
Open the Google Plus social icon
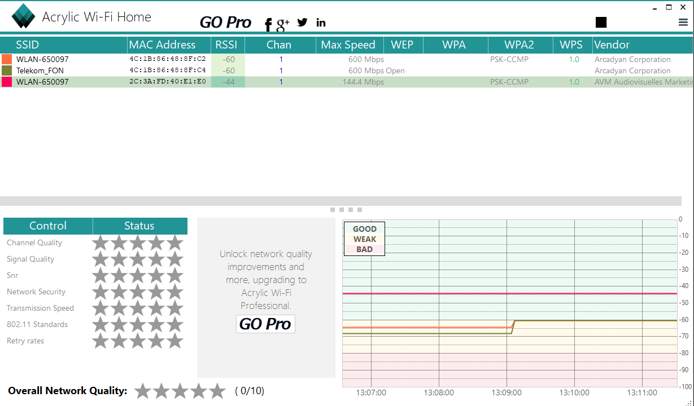tap(283, 24)
